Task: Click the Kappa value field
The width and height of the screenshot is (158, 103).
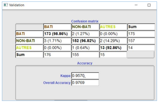Action: tap(85, 76)
